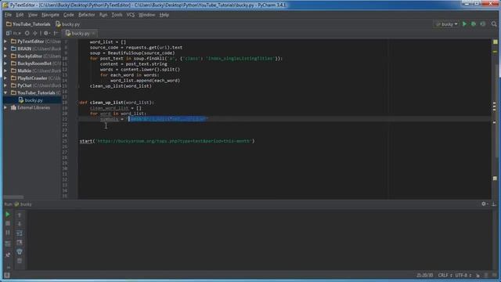Click the start URL call on line 25
The height and width of the screenshot is (282, 501).
[x=167, y=141]
